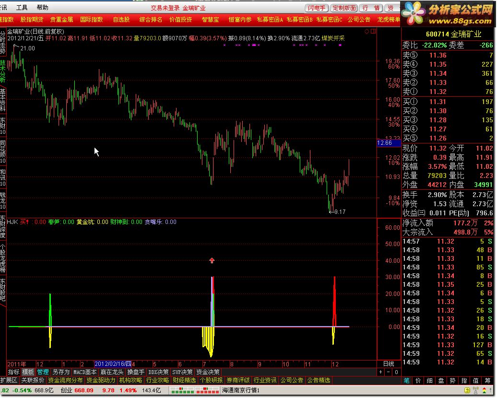
Task: Open the 个股研报 tab
Action: 211,380
